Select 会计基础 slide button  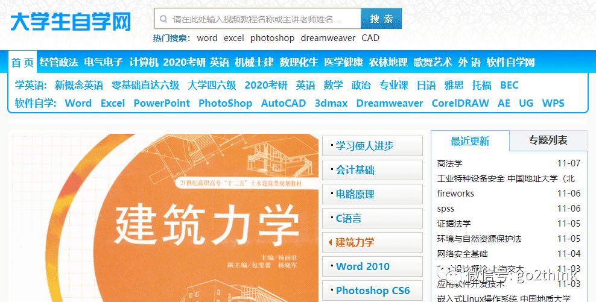pos(373,170)
